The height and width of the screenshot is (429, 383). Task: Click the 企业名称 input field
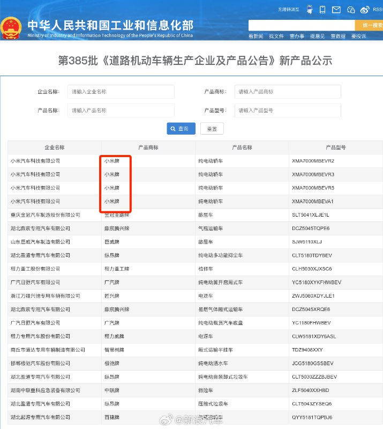pos(121,92)
